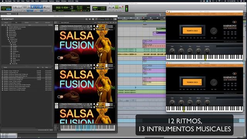Open the Help menu

77,1
